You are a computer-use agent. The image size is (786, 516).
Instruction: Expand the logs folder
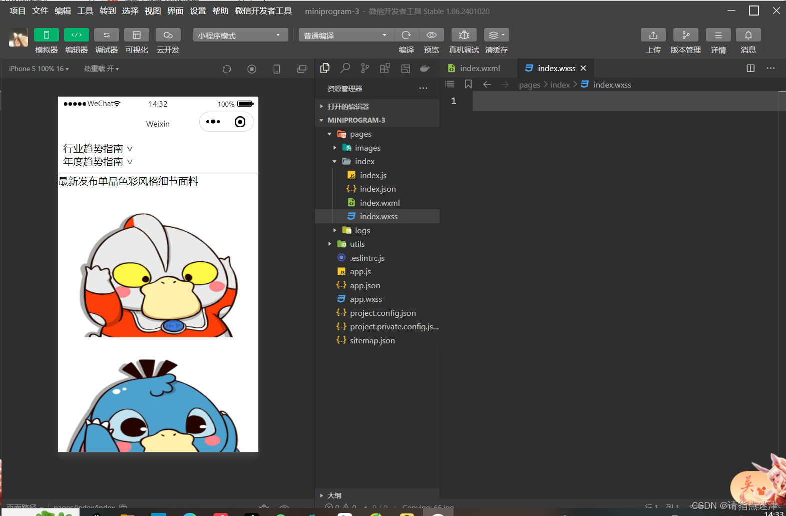pos(377,230)
